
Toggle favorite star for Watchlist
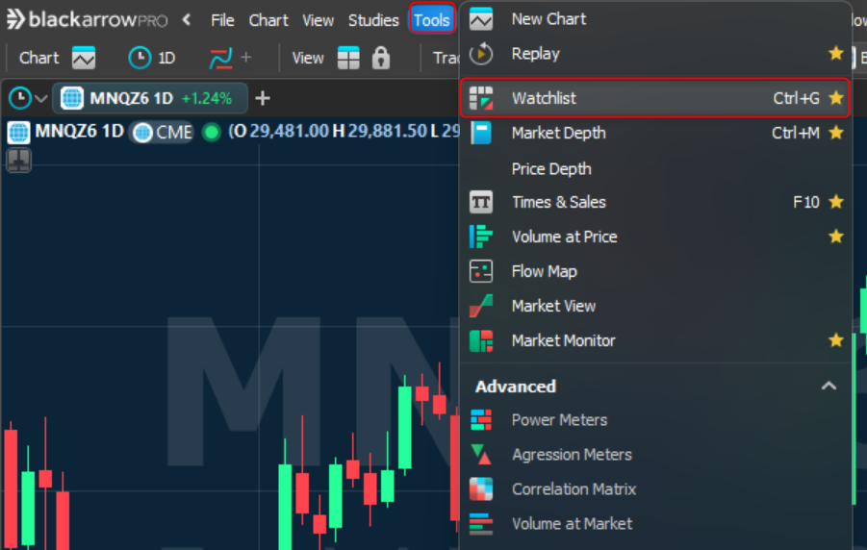835,98
